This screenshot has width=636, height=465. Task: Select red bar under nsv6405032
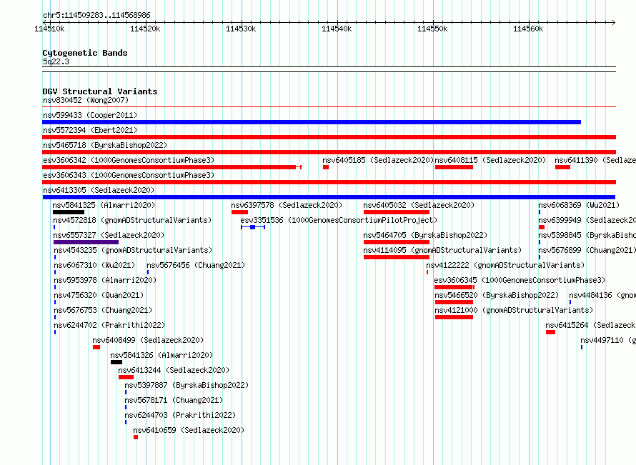pos(397,212)
